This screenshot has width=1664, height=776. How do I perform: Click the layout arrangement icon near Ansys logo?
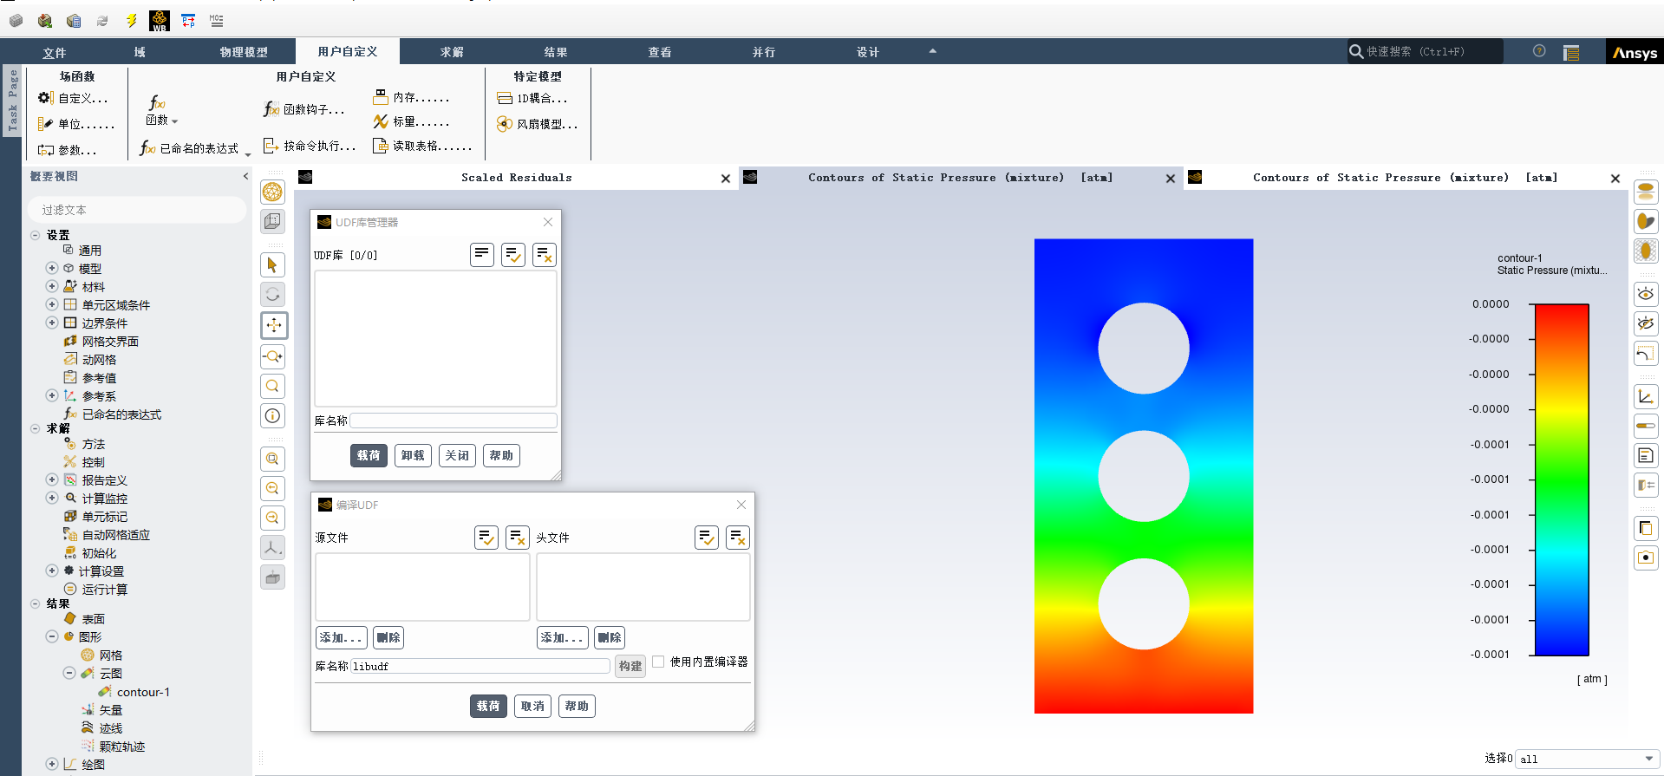pyautogui.click(x=1571, y=53)
